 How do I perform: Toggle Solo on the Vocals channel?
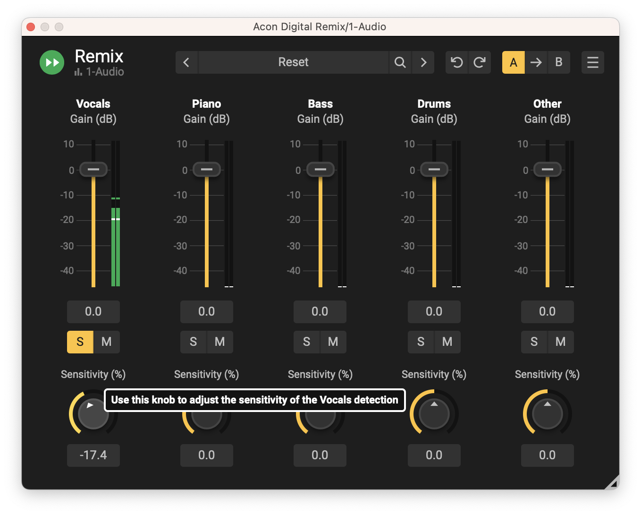tap(80, 342)
